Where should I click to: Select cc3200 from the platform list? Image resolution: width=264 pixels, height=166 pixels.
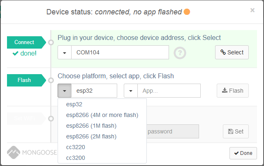(75, 158)
